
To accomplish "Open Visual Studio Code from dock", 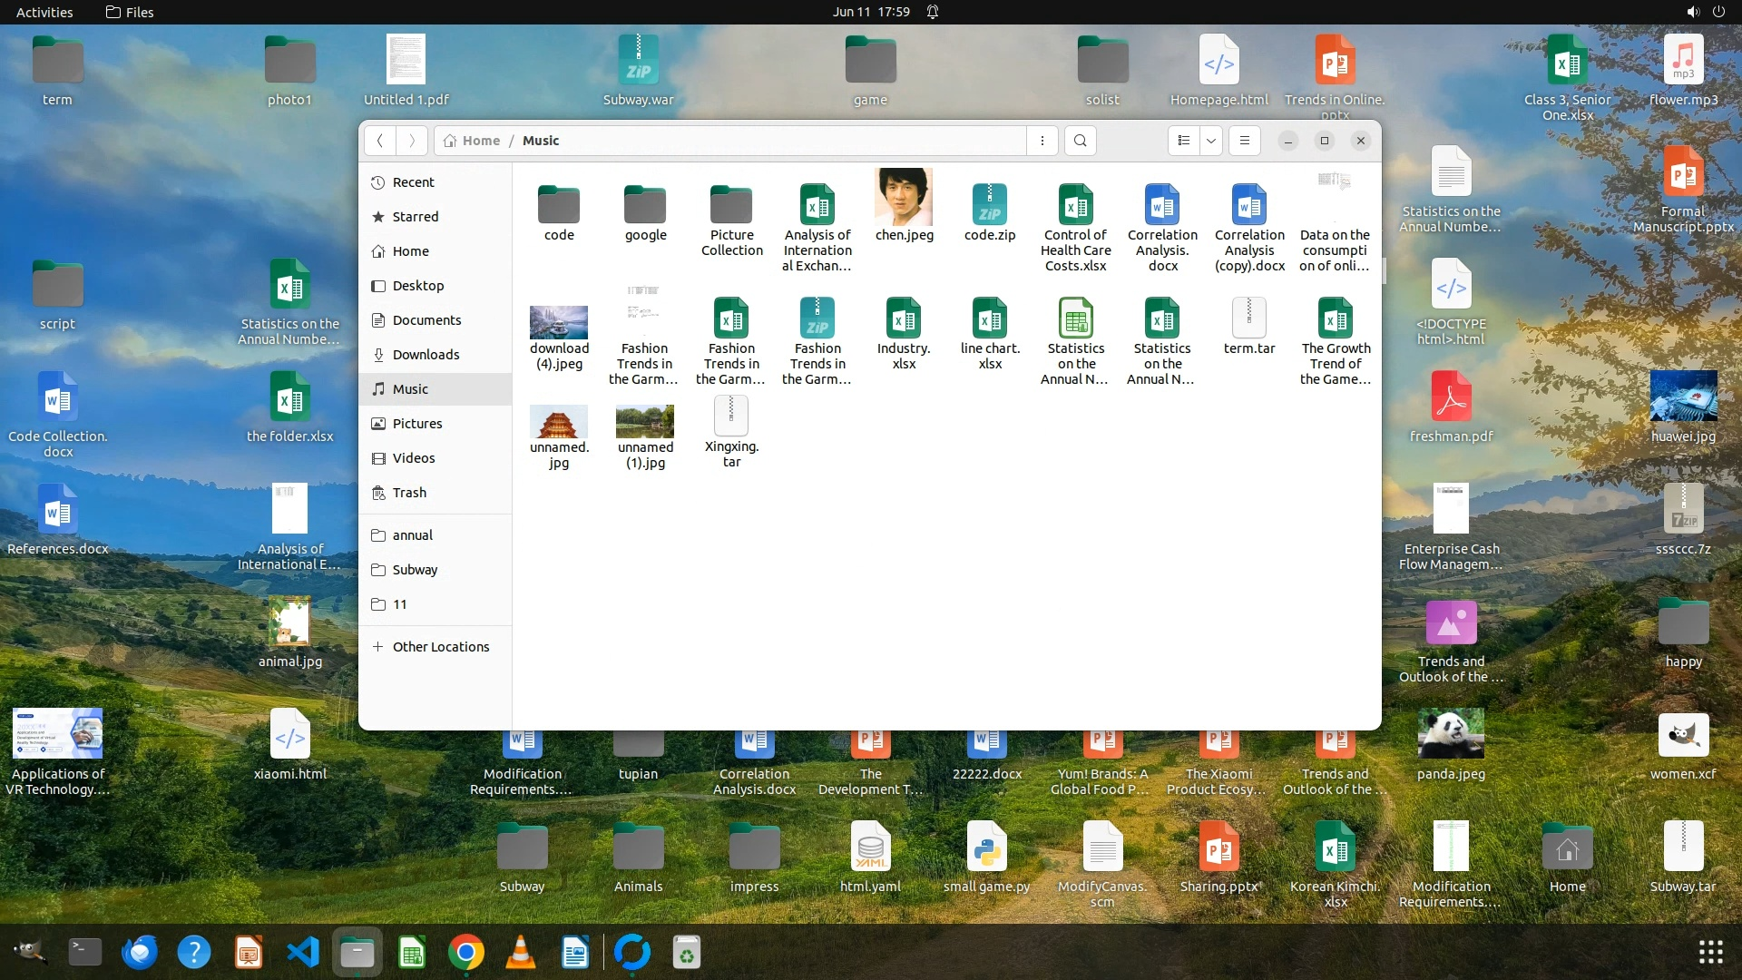I will 303,953.
